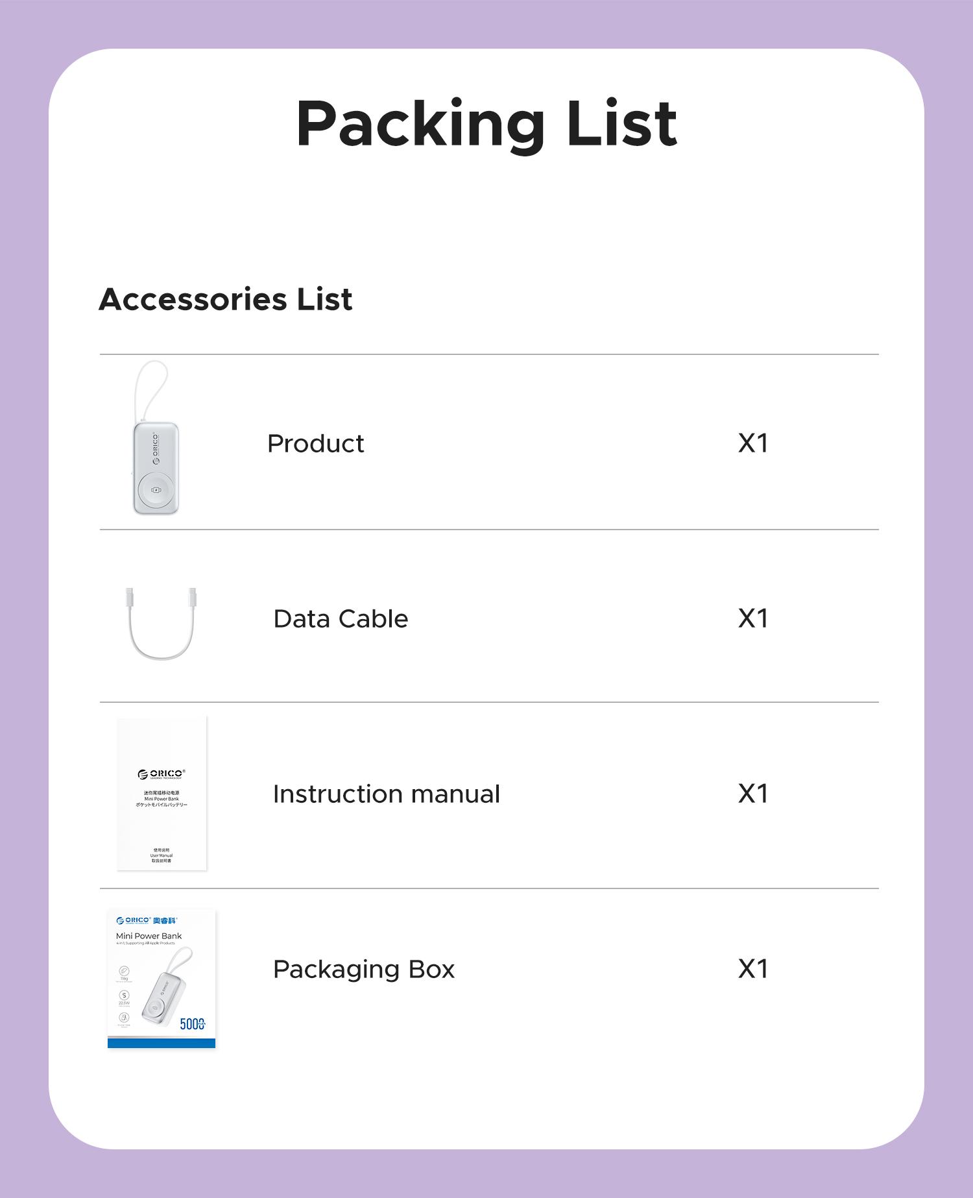Select the "Product" label
The height and width of the screenshot is (1198, 973).
tap(316, 444)
